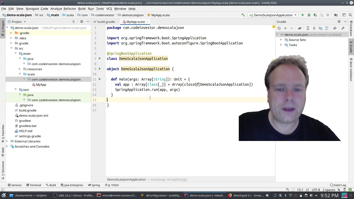
Task: Collapse the src folder
Action: pyautogui.click(x=11, y=49)
